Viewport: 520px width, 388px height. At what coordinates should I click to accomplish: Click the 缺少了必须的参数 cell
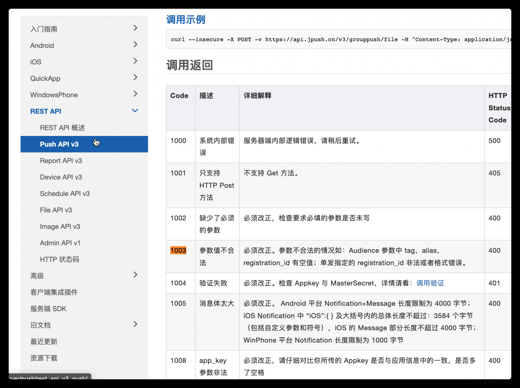pyautogui.click(x=217, y=224)
